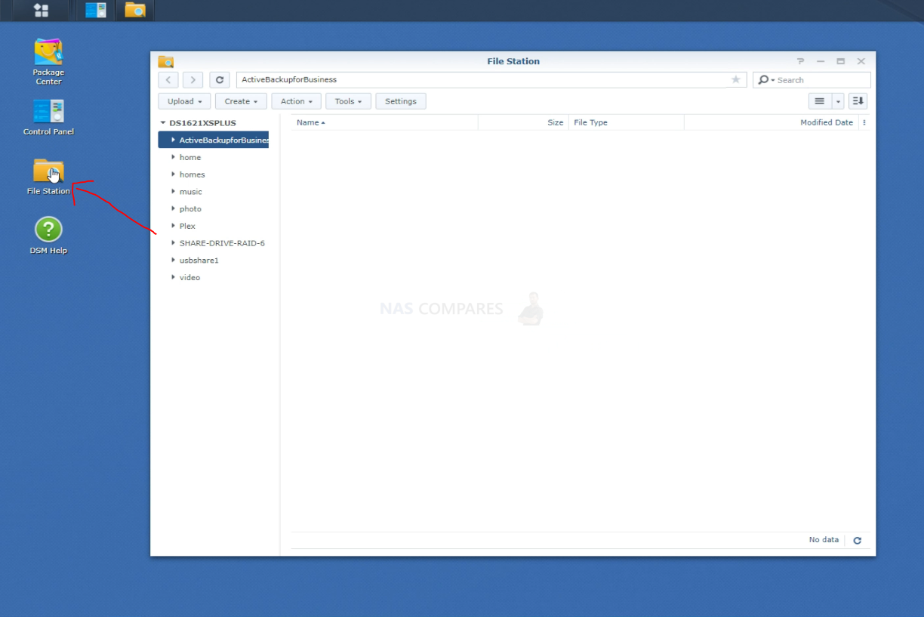924x617 pixels.
Task: Expand the video folder arrow
Action: (173, 277)
